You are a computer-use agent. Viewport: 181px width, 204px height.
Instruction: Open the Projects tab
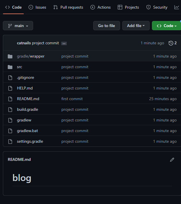(x=128, y=7)
